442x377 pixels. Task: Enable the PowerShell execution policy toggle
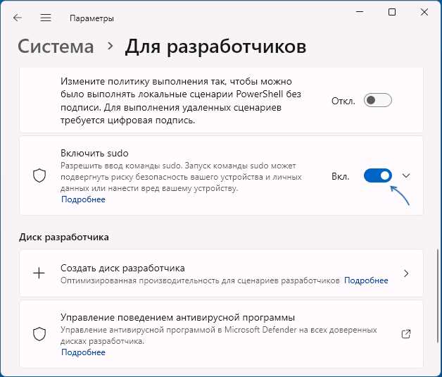(378, 100)
